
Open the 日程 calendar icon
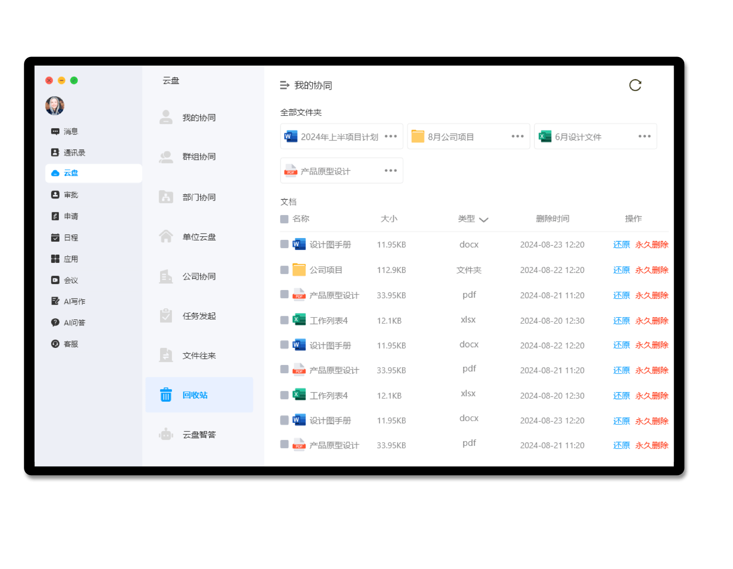[x=55, y=238]
